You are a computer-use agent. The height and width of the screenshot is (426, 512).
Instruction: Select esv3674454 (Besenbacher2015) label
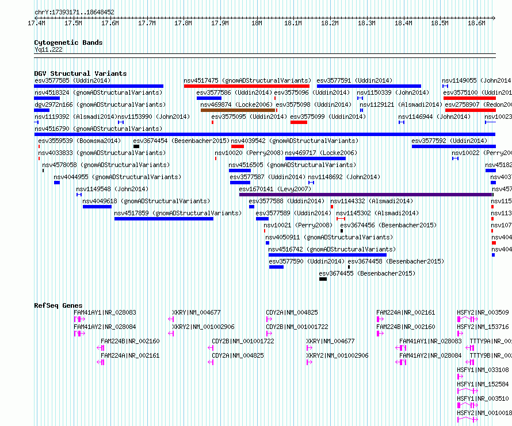coord(181,141)
